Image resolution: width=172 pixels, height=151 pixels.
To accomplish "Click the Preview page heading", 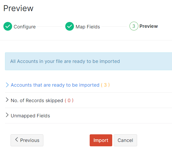I will coord(18,8).
